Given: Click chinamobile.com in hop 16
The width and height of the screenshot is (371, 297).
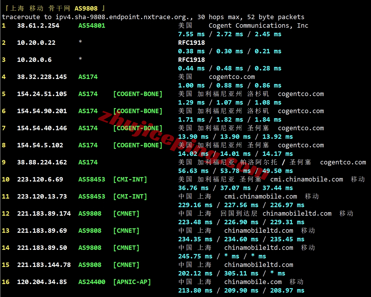Looking at the screenshot, I should click(x=253, y=282).
